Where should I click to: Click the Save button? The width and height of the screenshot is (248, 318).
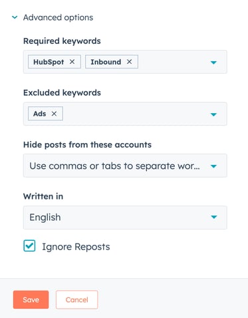pyautogui.click(x=31, y=299)
